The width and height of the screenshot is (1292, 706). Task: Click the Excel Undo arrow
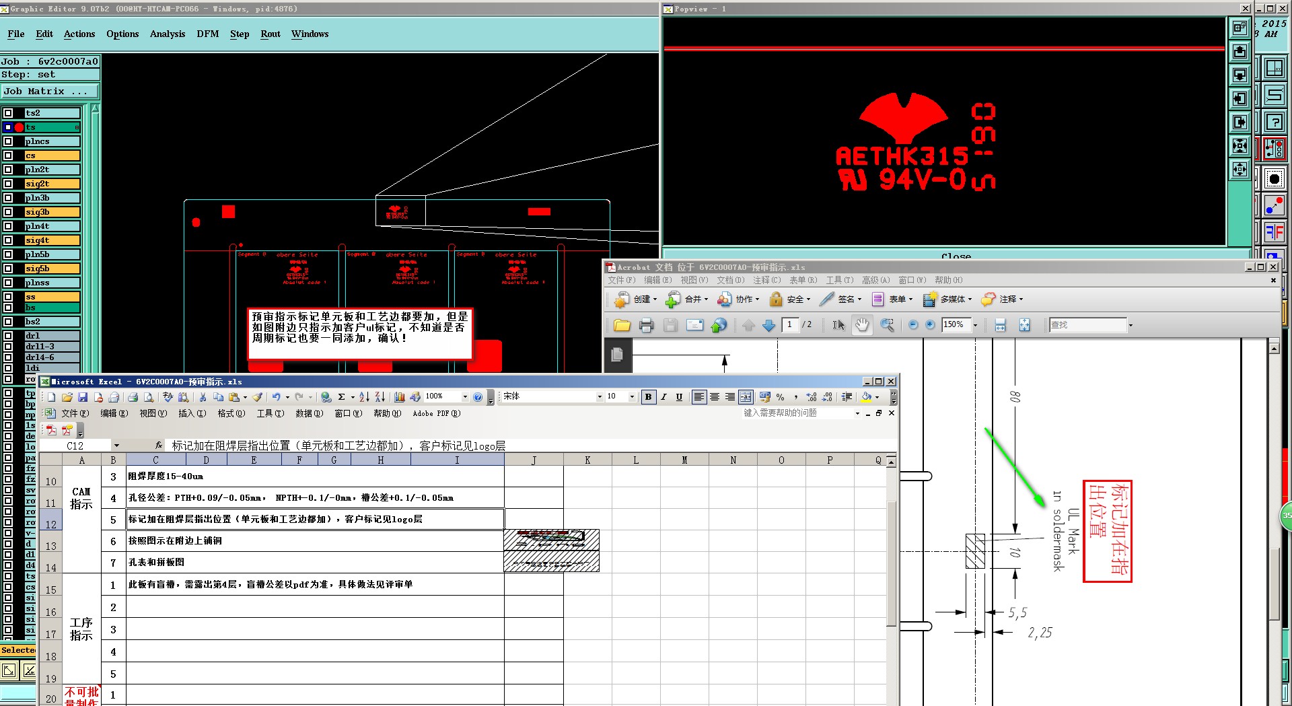276,397
